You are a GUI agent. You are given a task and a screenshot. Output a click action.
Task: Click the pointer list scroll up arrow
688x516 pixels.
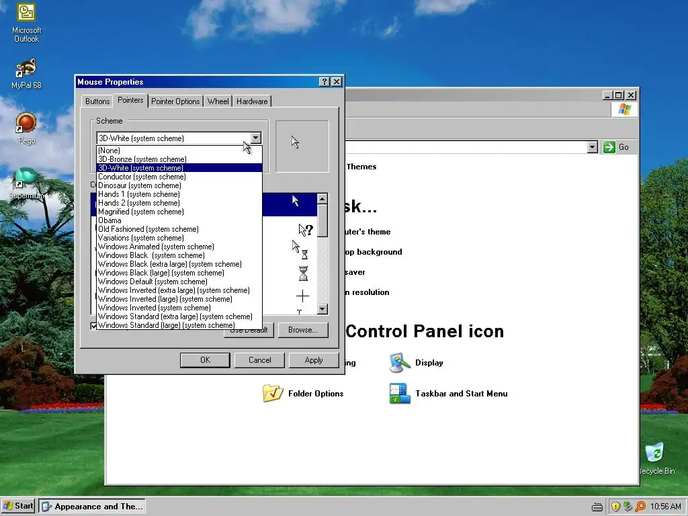pyautogui.click(x=322, y=199)
